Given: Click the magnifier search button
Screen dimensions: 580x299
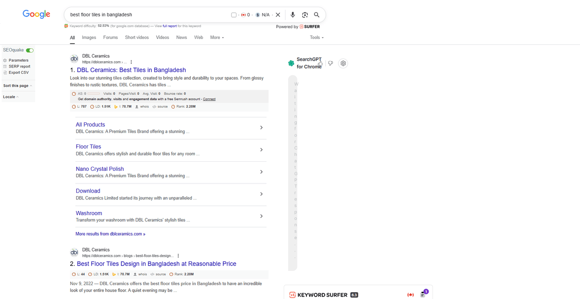Looking at the screenshot, I should coord(317,15).
